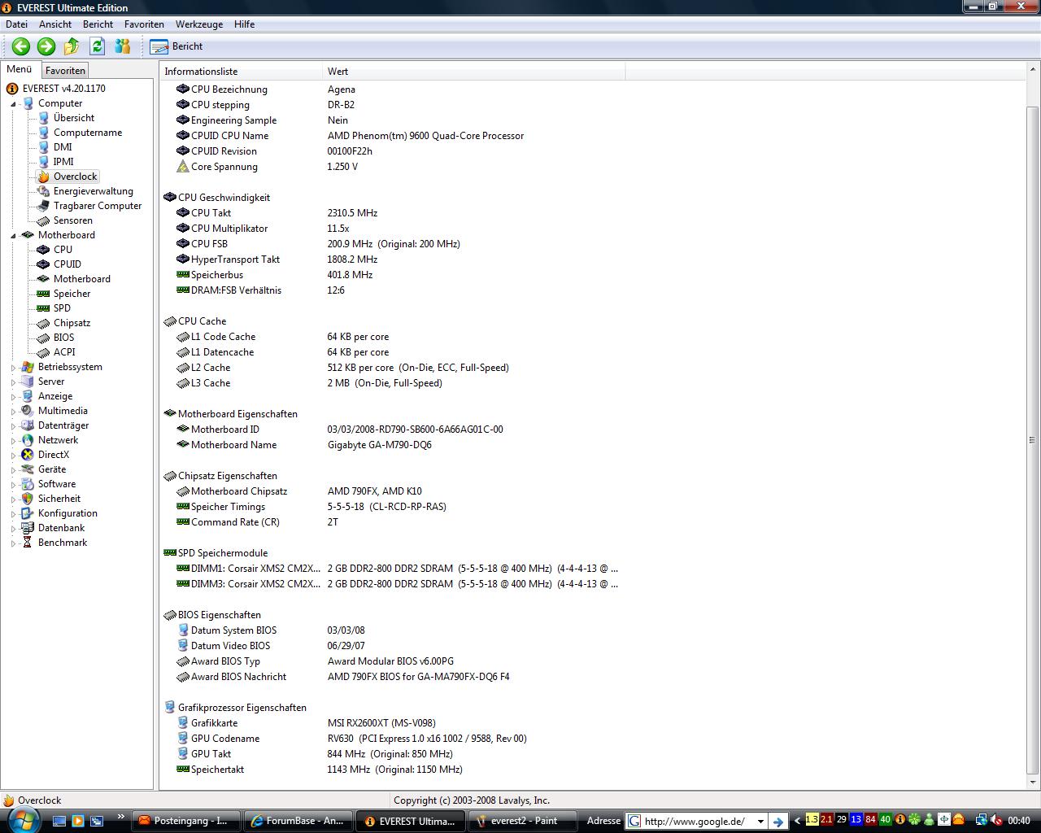This screenshot has height=833, width=1041.
Task: Select the DIMM1: Corsair XMS2 row
Action: (393, 569)
